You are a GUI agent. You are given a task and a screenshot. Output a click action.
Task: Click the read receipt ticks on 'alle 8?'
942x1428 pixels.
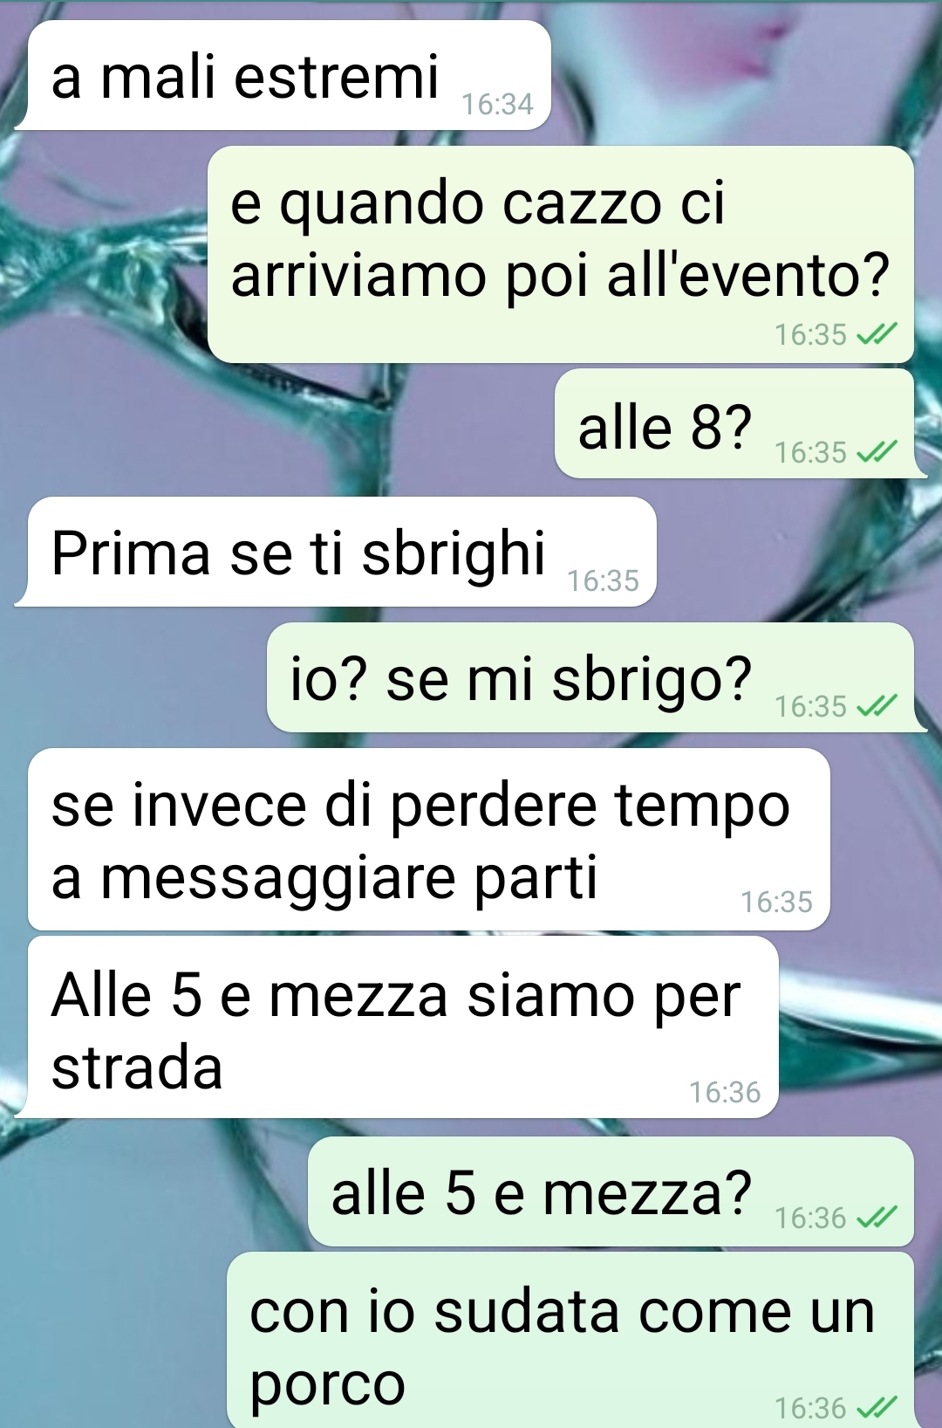click(x=877, y=452)
